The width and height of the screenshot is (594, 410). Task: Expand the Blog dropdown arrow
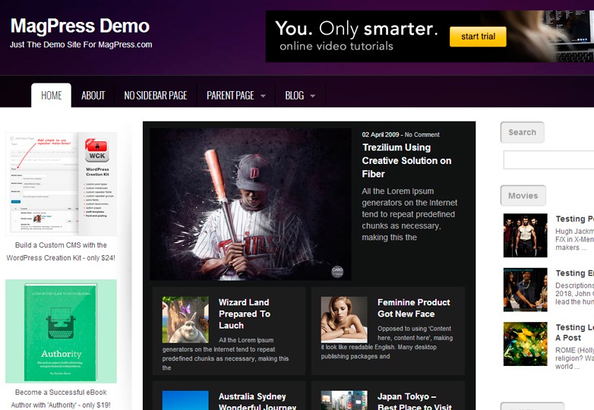pyautogui.click(x=313, y=96)
